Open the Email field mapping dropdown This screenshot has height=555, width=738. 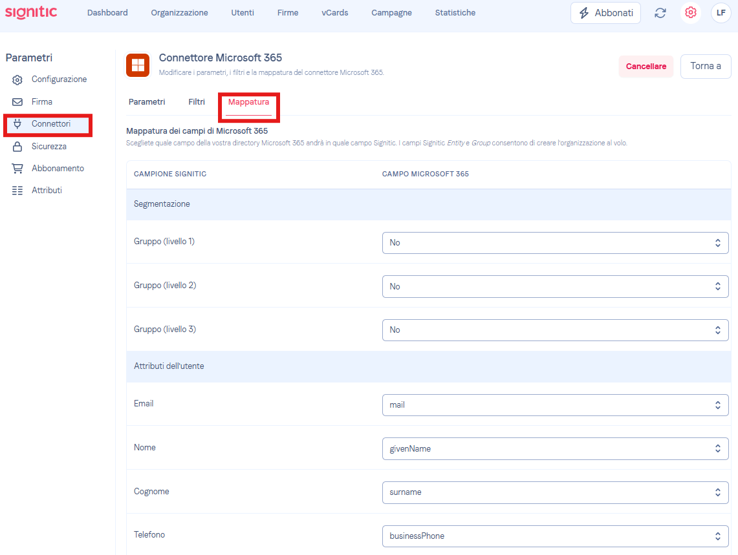[x=556, y=405]
